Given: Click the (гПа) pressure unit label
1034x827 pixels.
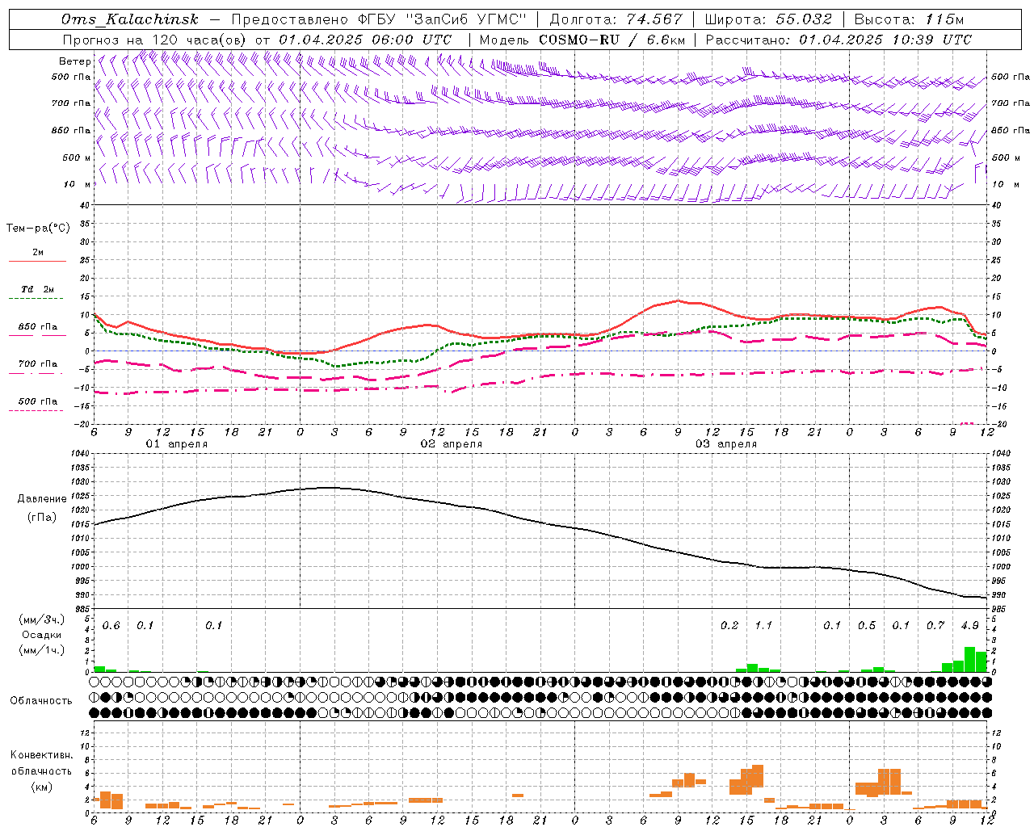Looking at the screenshot, I should click(42, 518).
